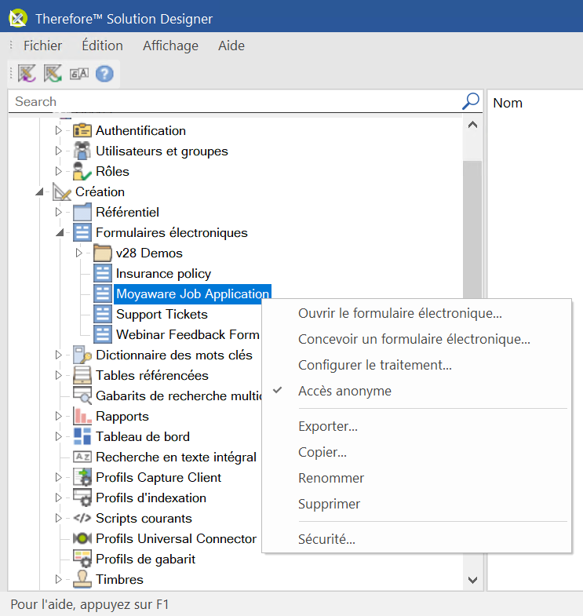This screenshot has height=616, width=583.
Task: Click the Tableau de bord icon
Action: point(82,436)
